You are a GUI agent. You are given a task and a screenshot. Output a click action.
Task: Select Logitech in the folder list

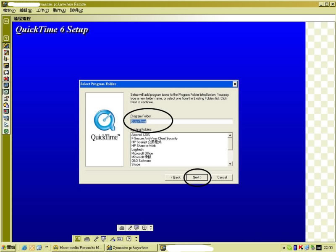[x=137, y=150]
